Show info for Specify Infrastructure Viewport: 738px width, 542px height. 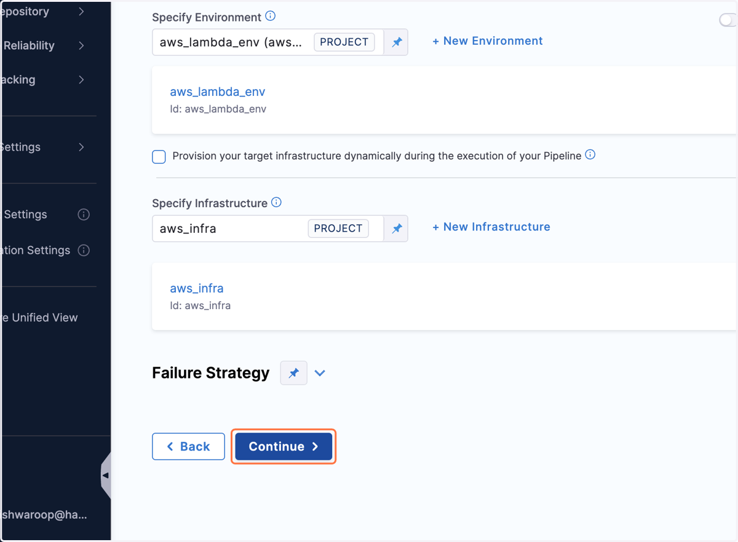click(276, 202)
